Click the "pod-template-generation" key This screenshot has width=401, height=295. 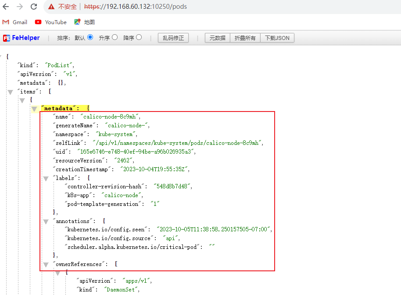point(103,204)
